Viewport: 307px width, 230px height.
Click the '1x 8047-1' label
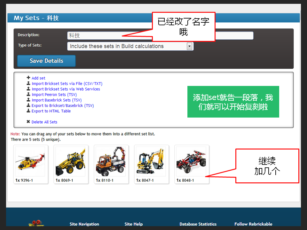[x=145, y=180]
